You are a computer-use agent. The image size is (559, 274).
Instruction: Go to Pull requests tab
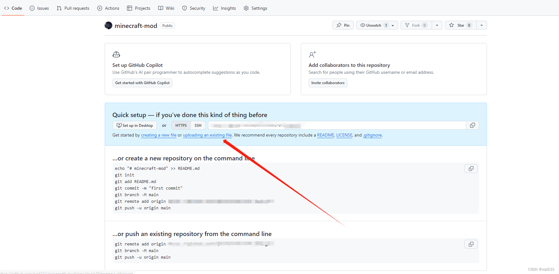[x=73, y=8]
